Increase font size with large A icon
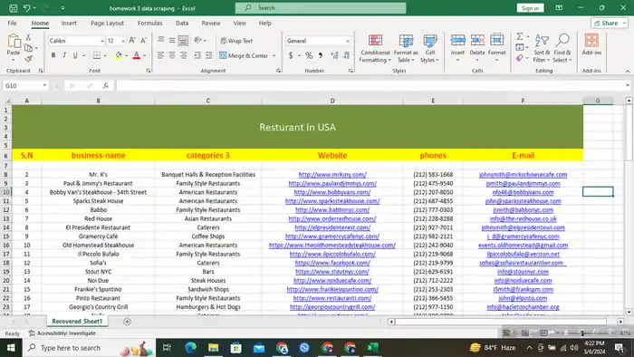This screenshot has height=357, width=634. pyautogui.click(x=132, y=41)
